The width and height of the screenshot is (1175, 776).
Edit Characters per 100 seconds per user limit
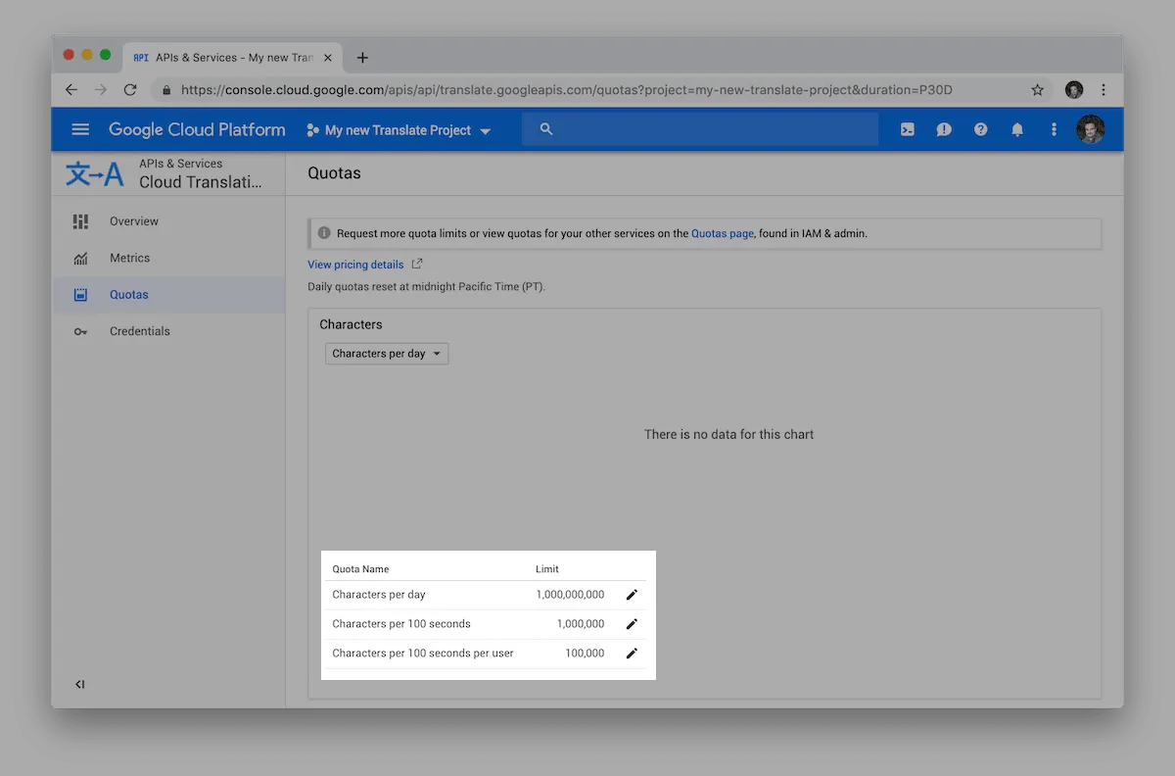pos(632,654)
